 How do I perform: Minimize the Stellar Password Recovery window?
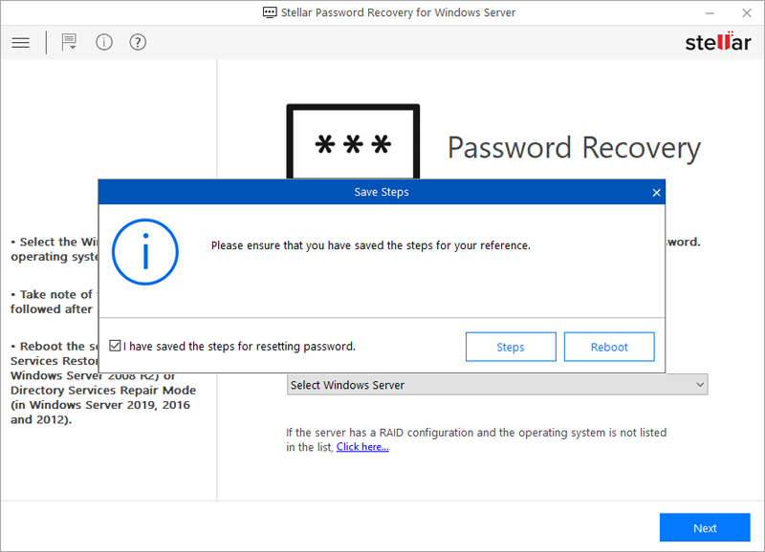pyautogui.click(x=710, y=13)
